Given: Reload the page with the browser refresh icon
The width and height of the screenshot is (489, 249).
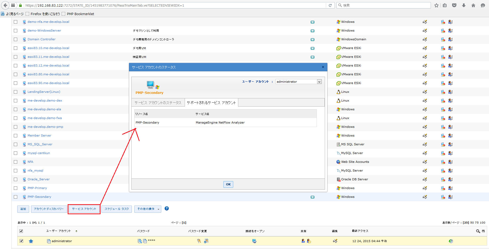Looking at the screenshot, I should pos(330,5).
